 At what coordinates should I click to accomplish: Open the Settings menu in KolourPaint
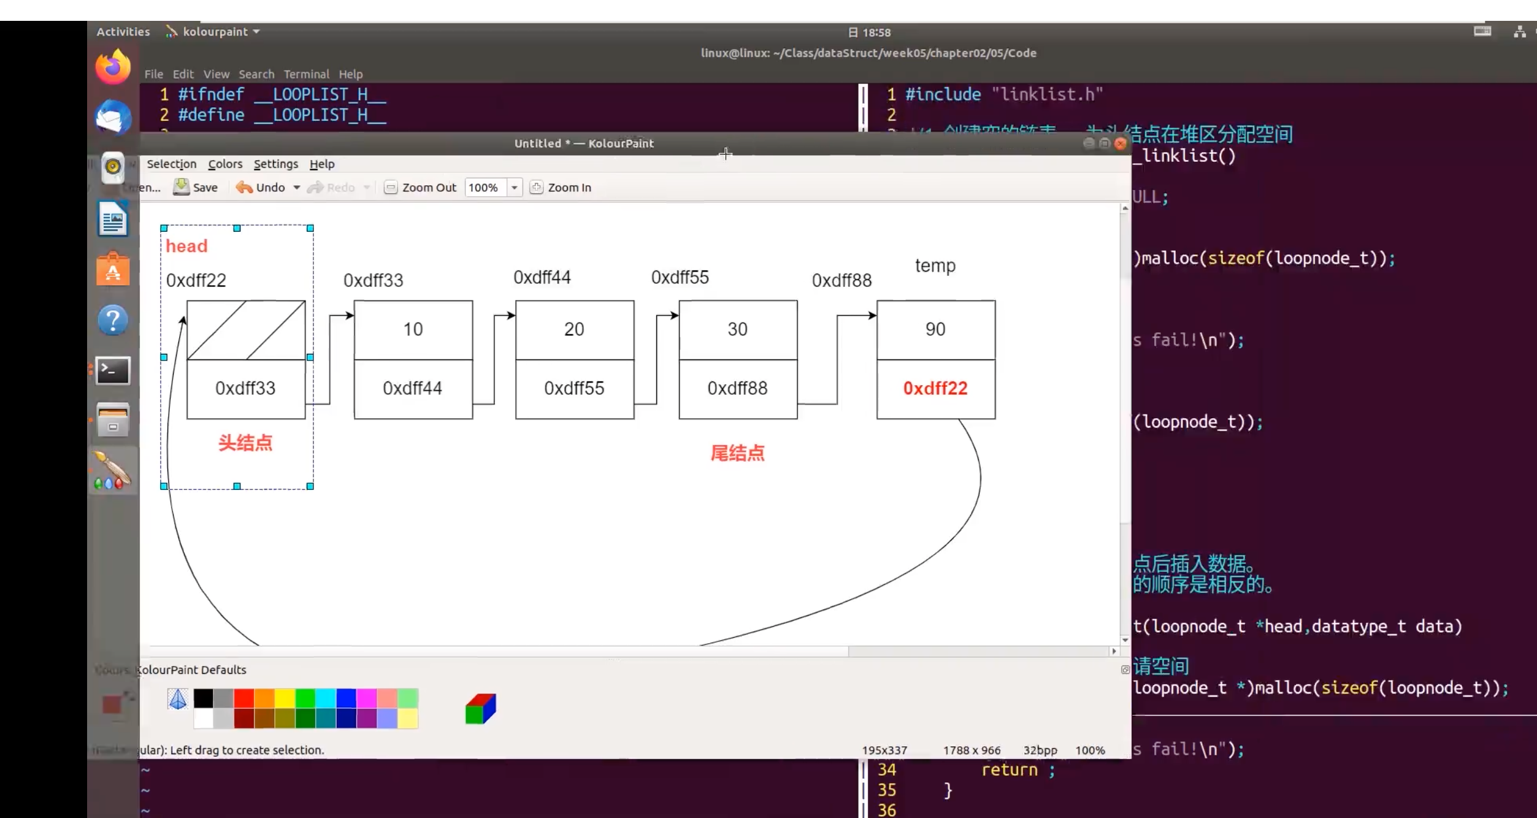[275, 164]
